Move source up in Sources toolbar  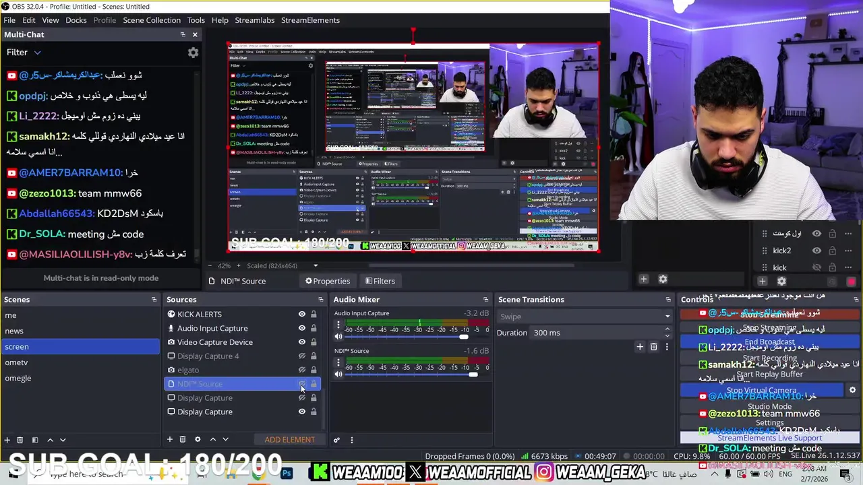[x=213, y=439]
